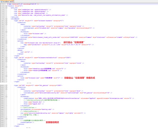Screen dimensions: 158x129
Task: Click the interval value="7" tagtype="show" line
Action: [53, 91]
